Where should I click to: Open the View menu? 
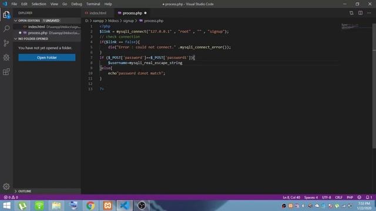(x=54, y=4)
